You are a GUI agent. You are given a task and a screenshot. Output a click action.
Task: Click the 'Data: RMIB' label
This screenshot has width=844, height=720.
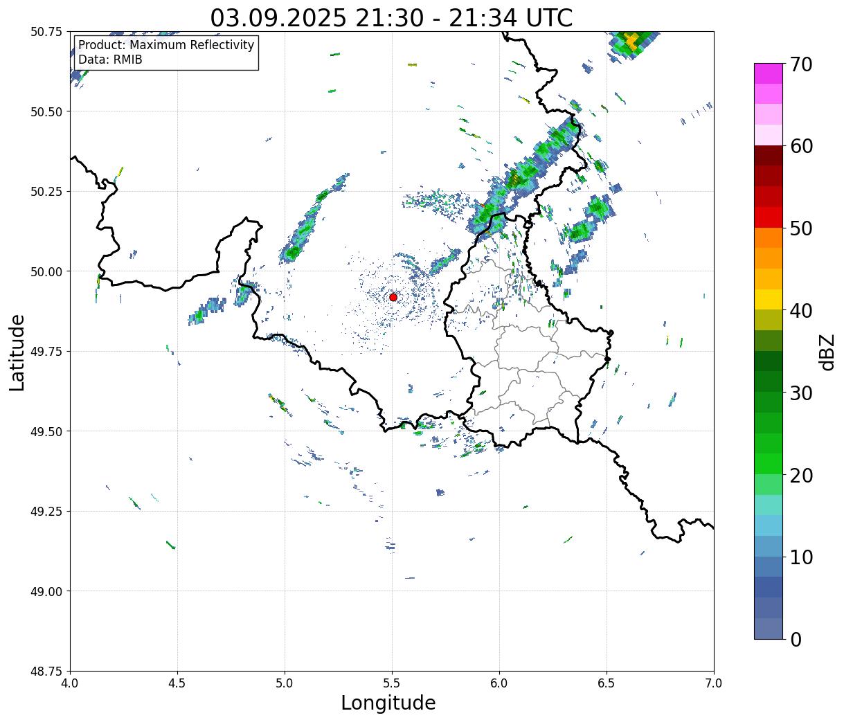pos(110,60)
